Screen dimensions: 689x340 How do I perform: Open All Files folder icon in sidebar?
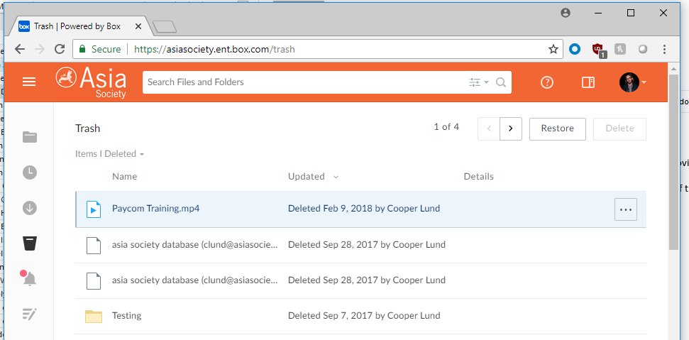tap(30, 137)
